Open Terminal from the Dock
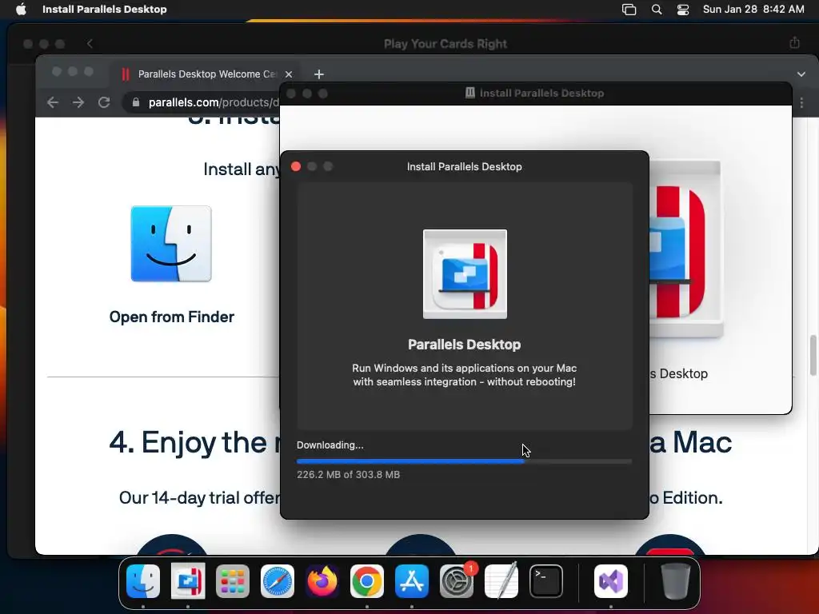Screen dimensions: 819x614 click(545, 581)
